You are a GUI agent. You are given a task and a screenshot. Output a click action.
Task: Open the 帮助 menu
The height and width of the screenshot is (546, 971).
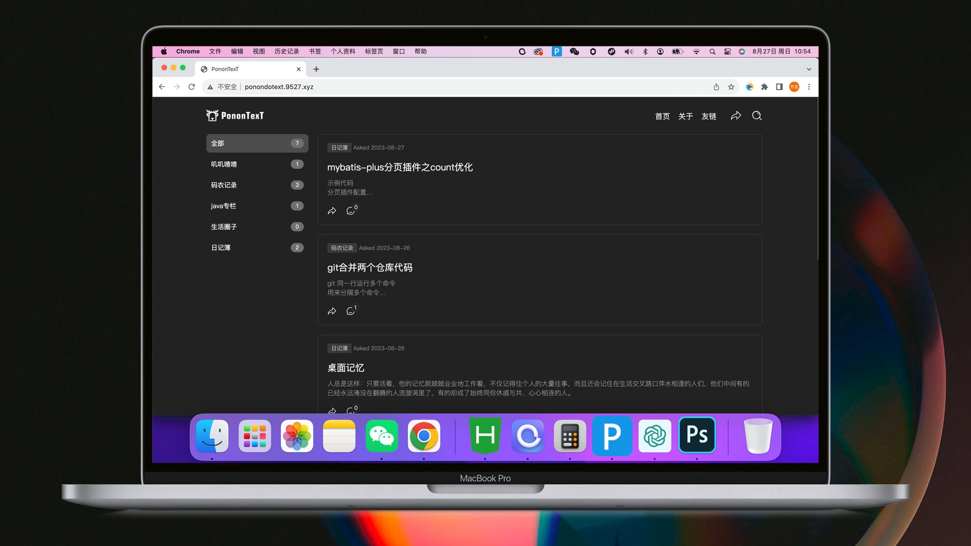pos(421,52)
